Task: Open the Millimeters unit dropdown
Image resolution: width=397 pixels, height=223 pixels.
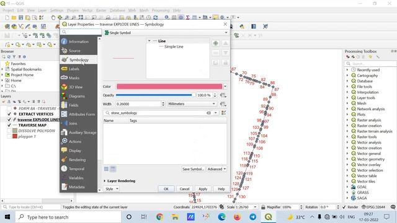Action: tap(192, 104)
